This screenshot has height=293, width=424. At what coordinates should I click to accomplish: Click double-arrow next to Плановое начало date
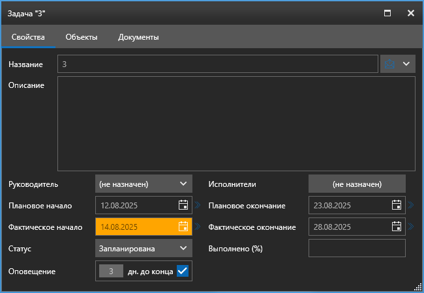pos(198,205)
